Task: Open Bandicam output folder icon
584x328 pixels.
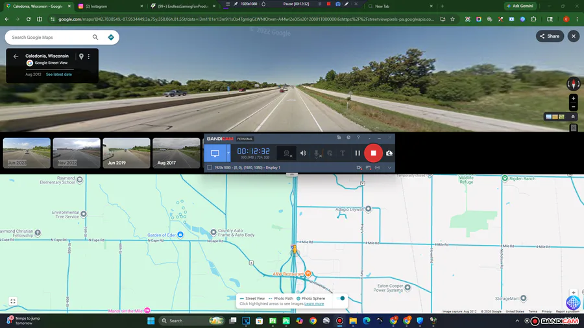Action: point(339,137)
